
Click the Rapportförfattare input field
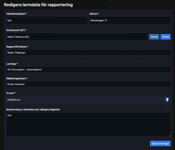(x=88, y=52)
